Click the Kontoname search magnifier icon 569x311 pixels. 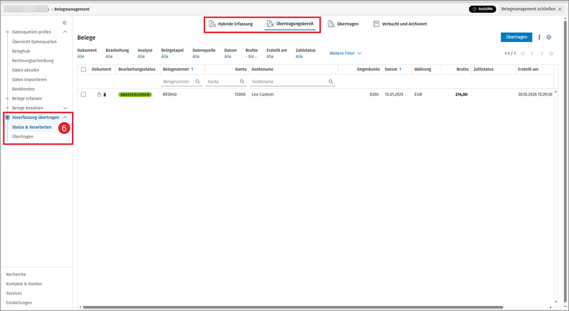(x=331, y=82)
